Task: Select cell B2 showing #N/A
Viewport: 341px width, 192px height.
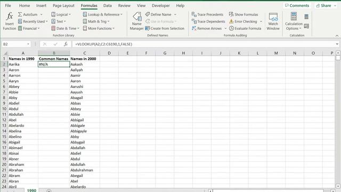Action: coord(54,64)
